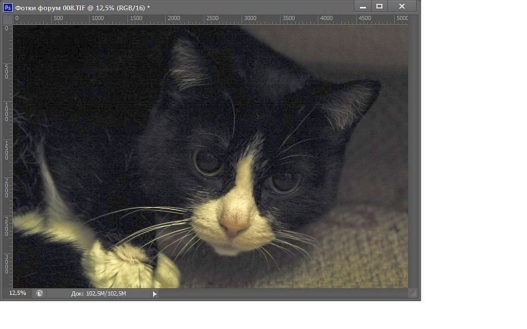Click the ruler origin corner box

pyautogui.click(x=8, y=20)
